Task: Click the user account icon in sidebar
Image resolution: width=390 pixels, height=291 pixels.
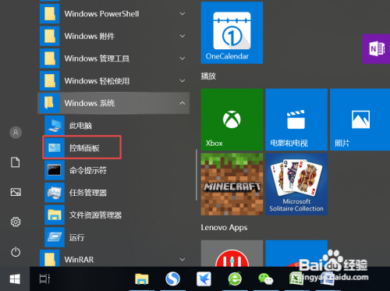Action: (16, 133)
